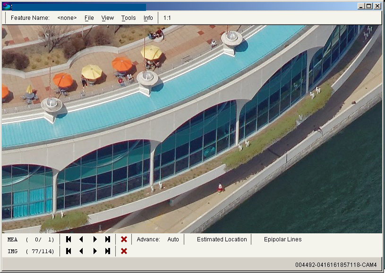Click the Advance: label

pyautogui.click(x=148, y=239)
